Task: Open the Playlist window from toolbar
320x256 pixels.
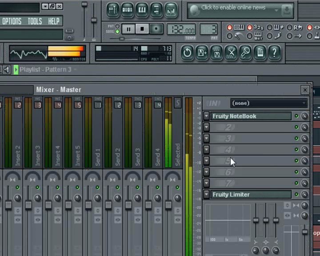Action: coord(113,10)
